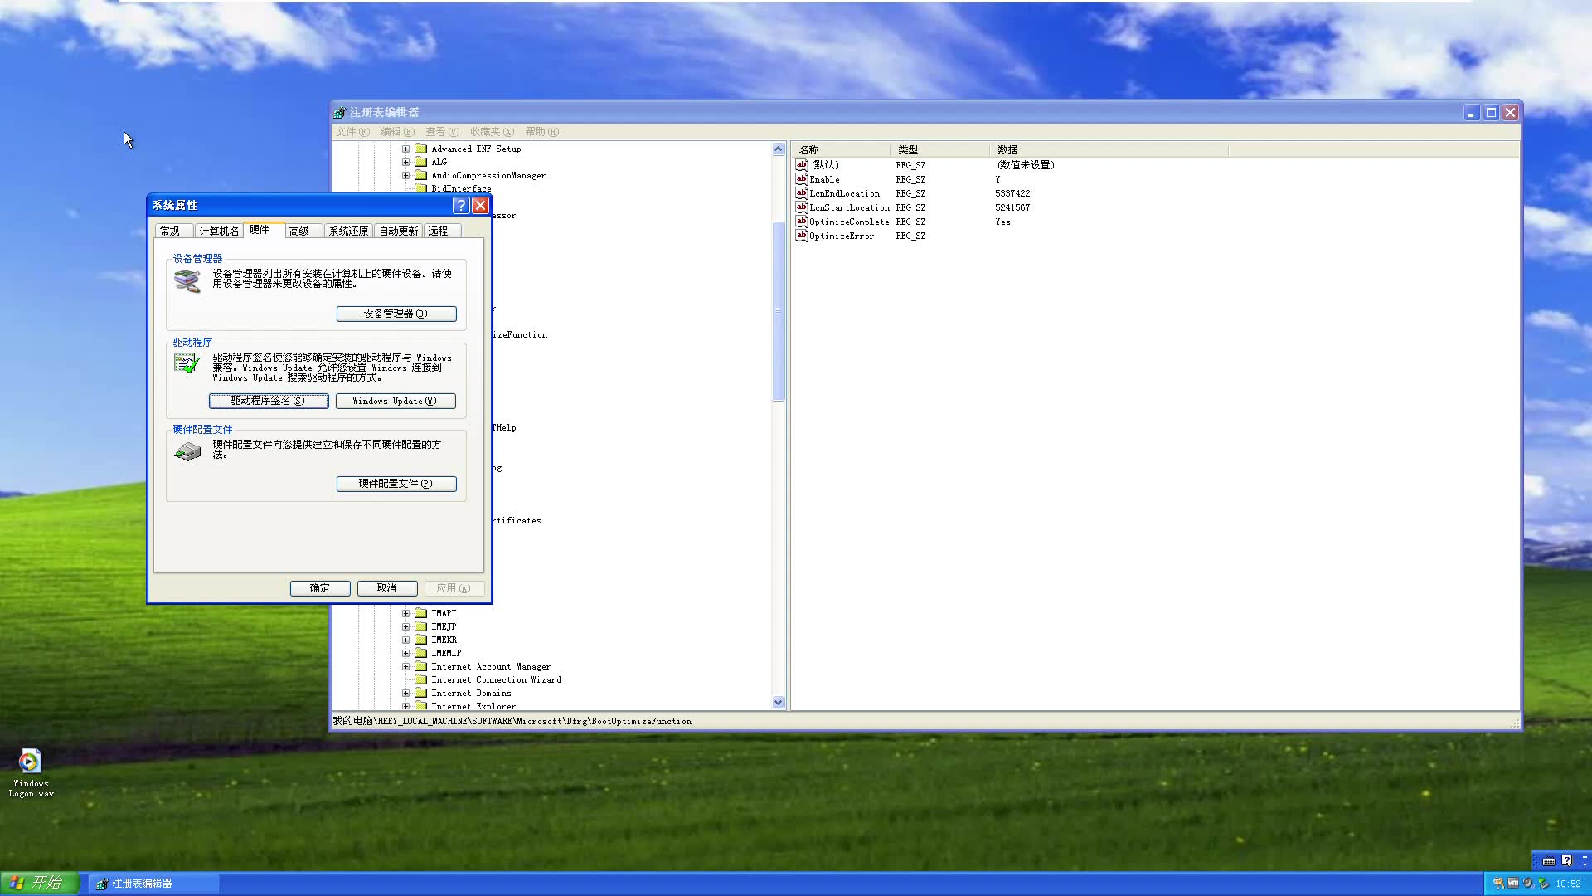Click the Windows Update button
Viewport: 1592px width, 896px height.
pyautogui.click(x=395, y=401)
